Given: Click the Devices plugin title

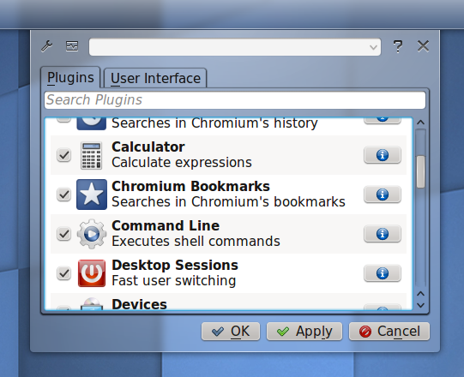Looking at the screenshot, I should 140,304.
